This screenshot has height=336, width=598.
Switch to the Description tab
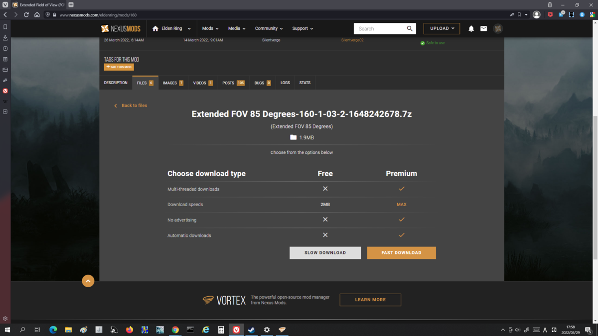tap(116, 83)
